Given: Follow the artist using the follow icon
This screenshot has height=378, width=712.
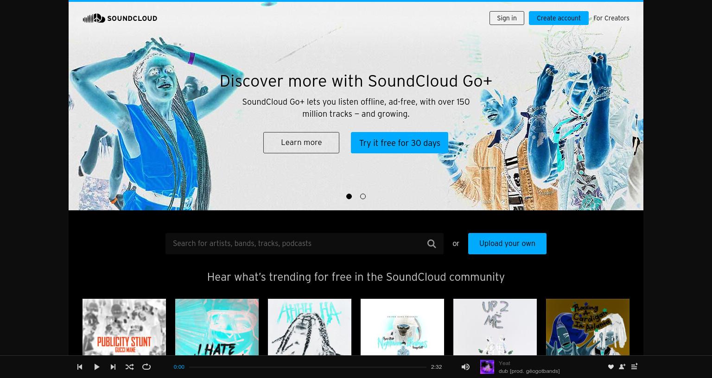Looking at the screenshot, I should click(x=622, y=367).
